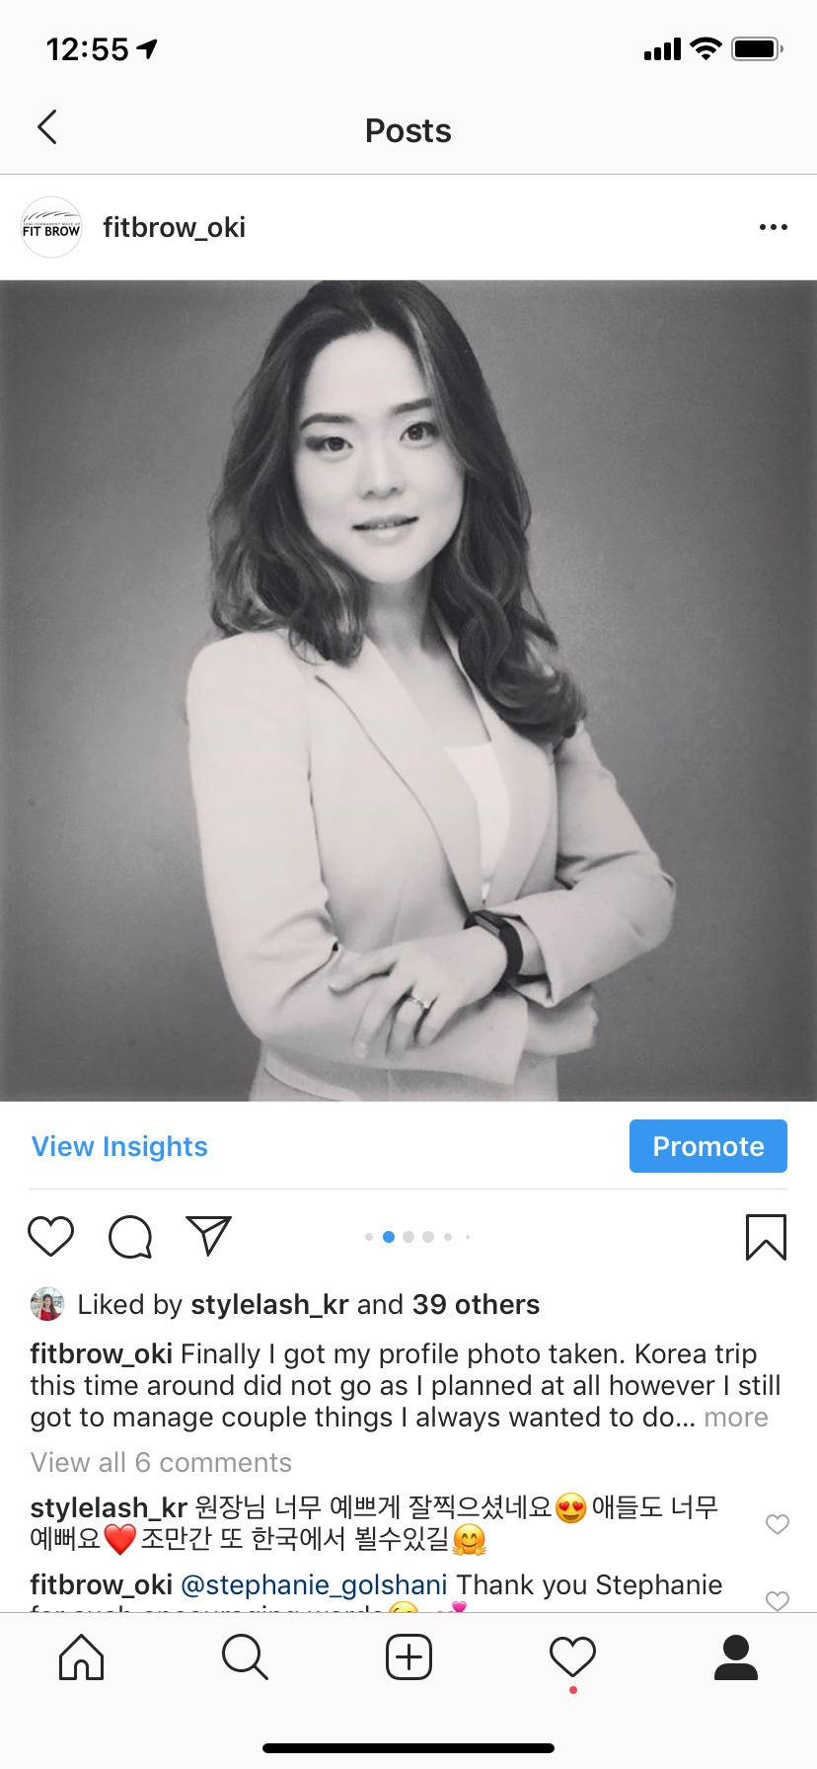
Task: Share post with paper plane icon
Action: (x=208, y=1235)
